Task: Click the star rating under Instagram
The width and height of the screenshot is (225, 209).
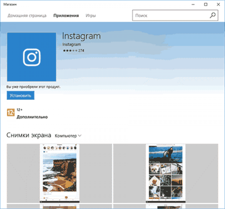Action: 70,50
